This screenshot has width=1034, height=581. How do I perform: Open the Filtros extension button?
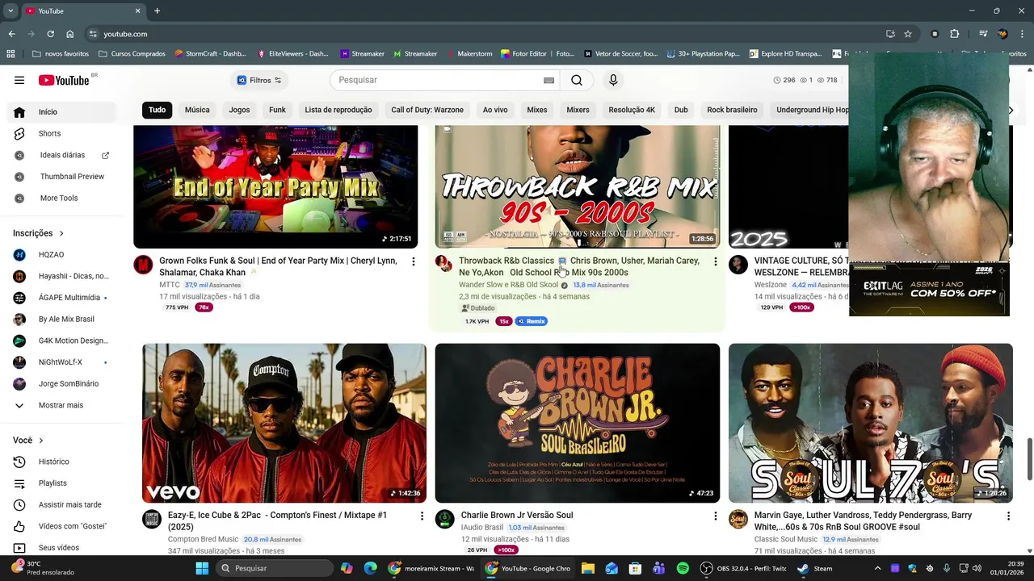(x=259, y=80)
